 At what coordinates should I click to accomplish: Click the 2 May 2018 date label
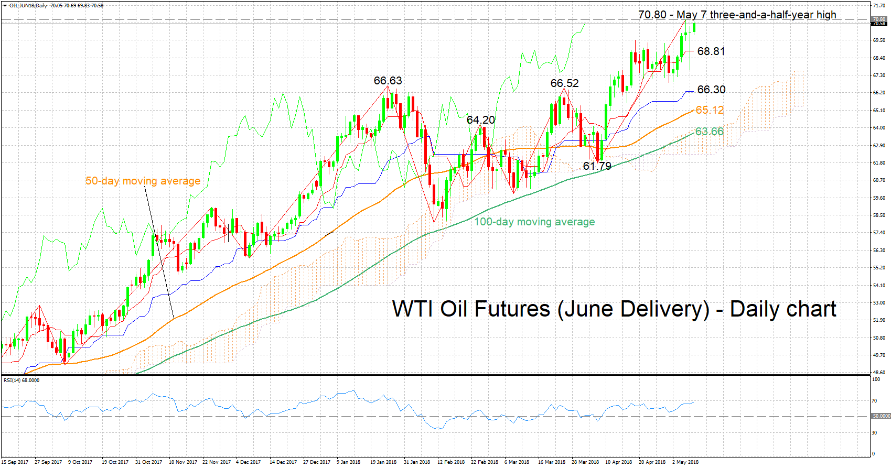[685, 462]
